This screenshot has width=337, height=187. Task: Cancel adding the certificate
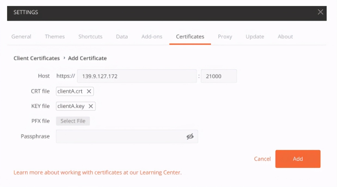[x=262, y=159]
